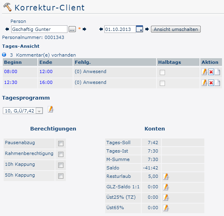This screenshot has height=216, width=224.
Task: Click the date field 01.10.2013
Action: [x=120, y=29]
